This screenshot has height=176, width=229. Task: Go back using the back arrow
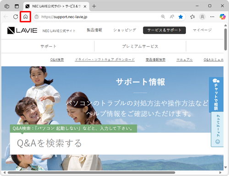(6, 17)
